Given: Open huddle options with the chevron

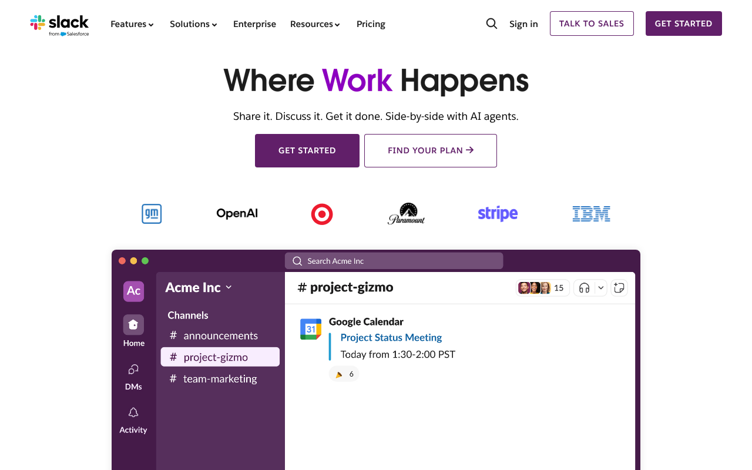Looking at the screenshot, I should point(600,287).
